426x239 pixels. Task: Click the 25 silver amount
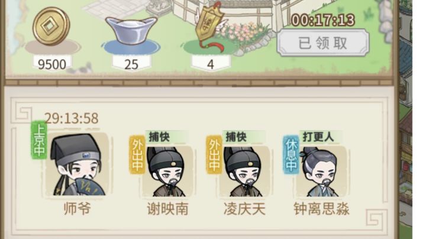coord(131,64)
